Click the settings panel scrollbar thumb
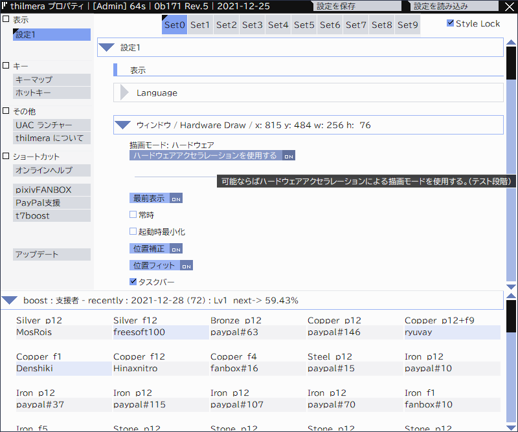Image resolution: width=518 pixels, height=432 pixels. (x=511, y=63)
